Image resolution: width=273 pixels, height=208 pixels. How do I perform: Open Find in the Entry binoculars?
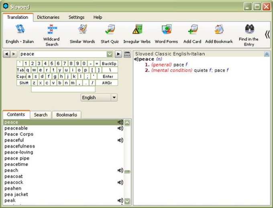[249, 29]
